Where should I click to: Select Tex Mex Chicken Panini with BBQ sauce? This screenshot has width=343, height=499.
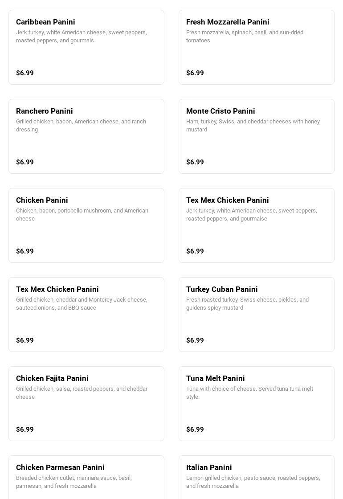tap(86, 315)
